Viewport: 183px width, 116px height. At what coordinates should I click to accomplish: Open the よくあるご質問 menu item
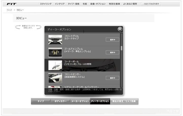[130, 4]
